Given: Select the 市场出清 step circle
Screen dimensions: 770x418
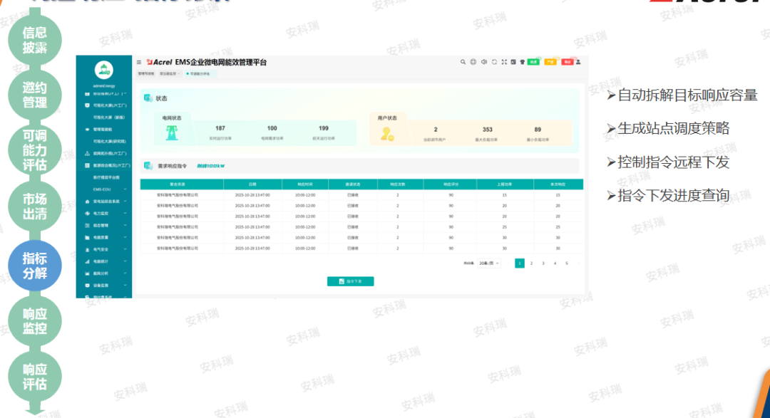Looking at the screenshot, I should pyautogui.click(x=35, y=206).
